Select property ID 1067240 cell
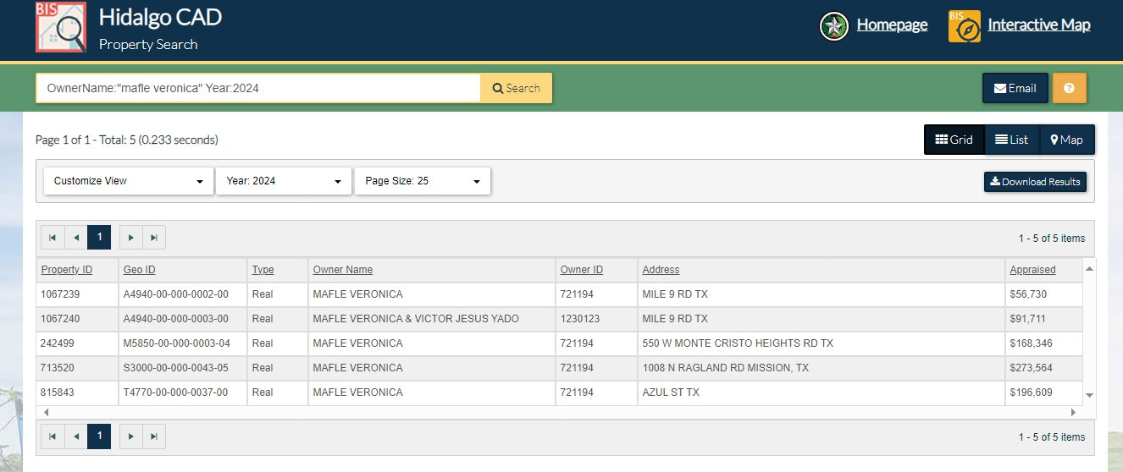 point(77,319)
